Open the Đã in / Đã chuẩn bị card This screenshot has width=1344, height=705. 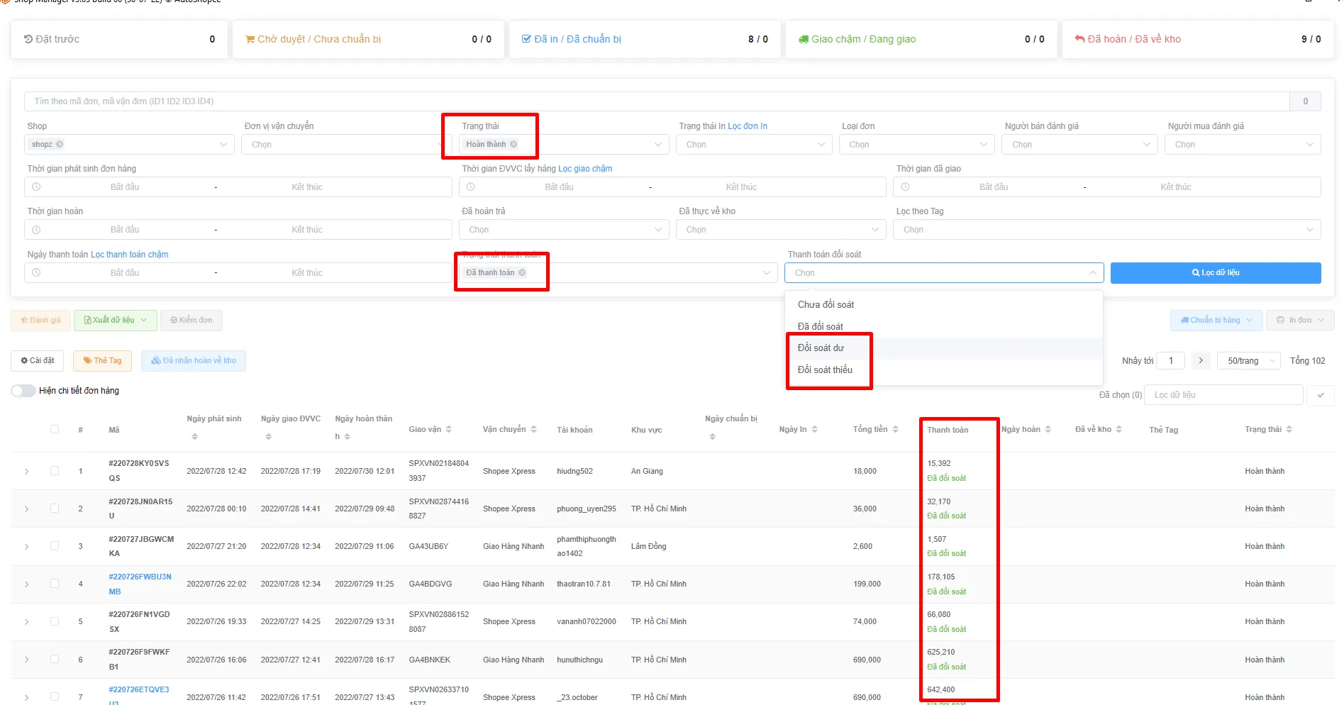pyautogui.click(x=645, y=39)
